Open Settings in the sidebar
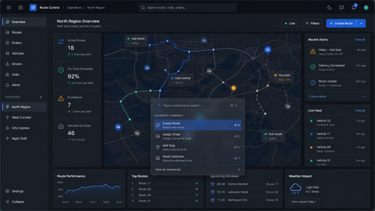 click(x=24, y=191)
